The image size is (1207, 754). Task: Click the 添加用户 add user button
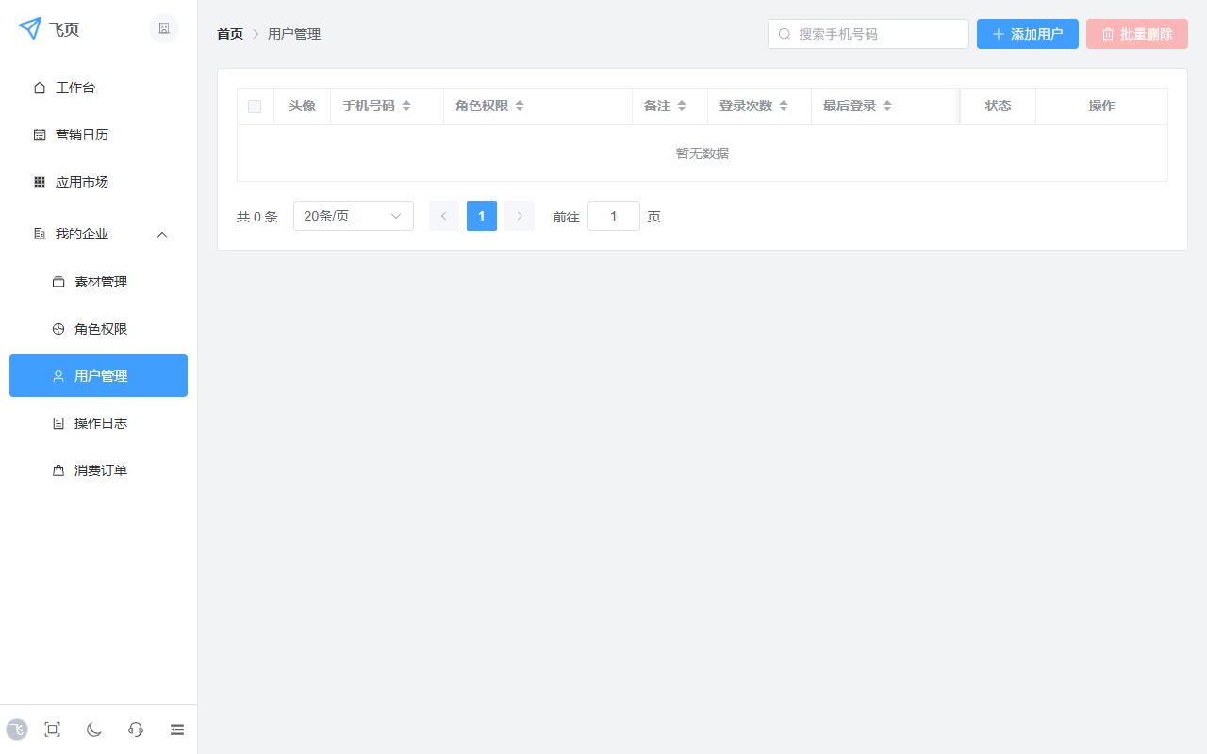[1027, 33]
